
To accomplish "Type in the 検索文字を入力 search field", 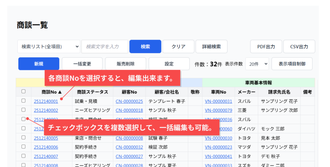I will pyautogui.click(x=105, y=47).
